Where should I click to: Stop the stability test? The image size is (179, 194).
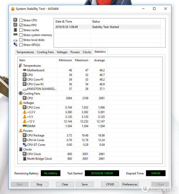click(x=39, y=184)
